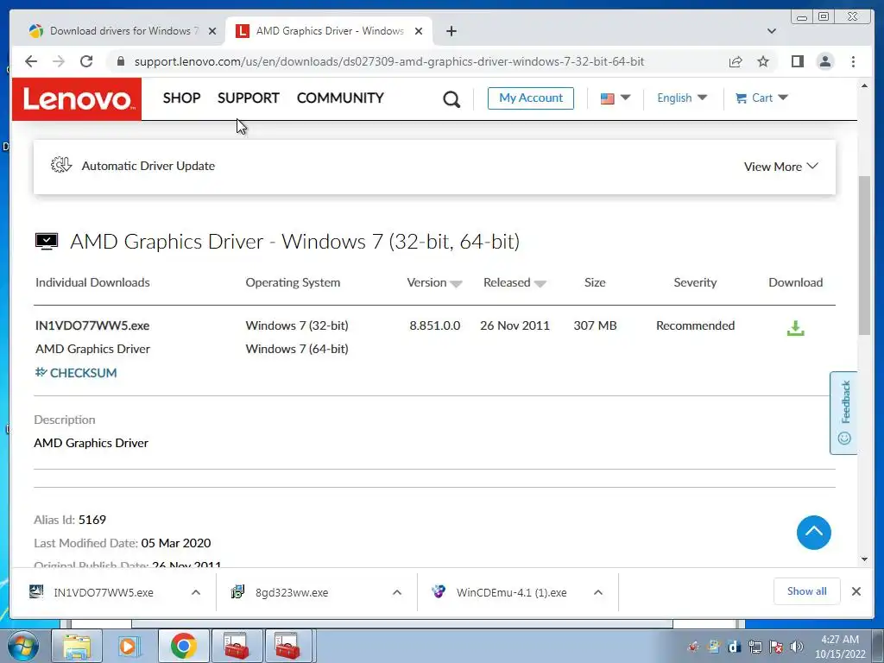
Task: Open the Feedback side tab
Action: 843,413
